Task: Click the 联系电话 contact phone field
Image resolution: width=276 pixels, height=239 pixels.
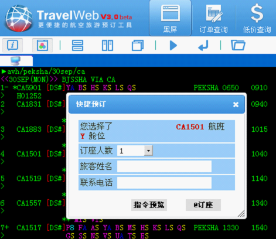Action: [164, 183]
